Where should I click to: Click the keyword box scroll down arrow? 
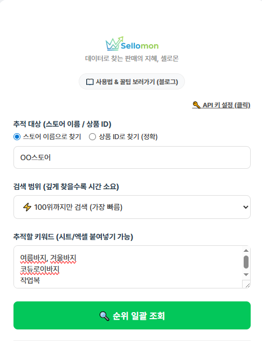[246, 274]
